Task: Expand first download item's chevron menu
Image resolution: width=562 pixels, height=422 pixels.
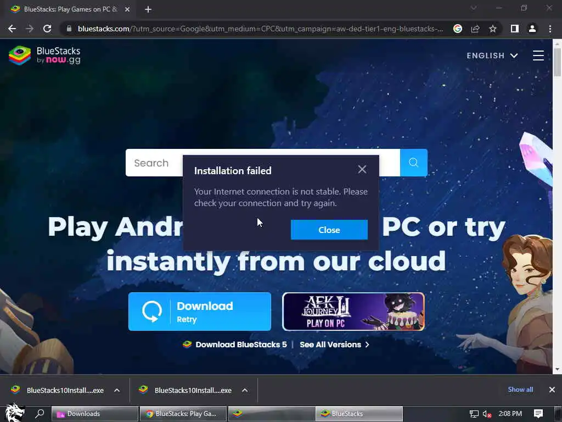Action: (x=117, y=390)
